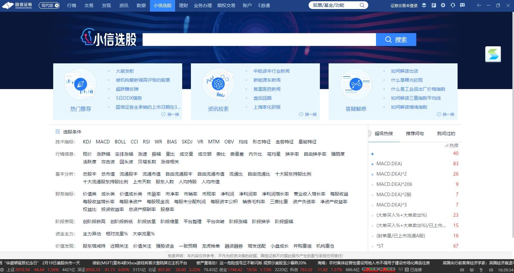Image resolution: width=514 pixels, height=273 pixels.
Task: Open the 行情 menu
Action: tap(72, 5)
